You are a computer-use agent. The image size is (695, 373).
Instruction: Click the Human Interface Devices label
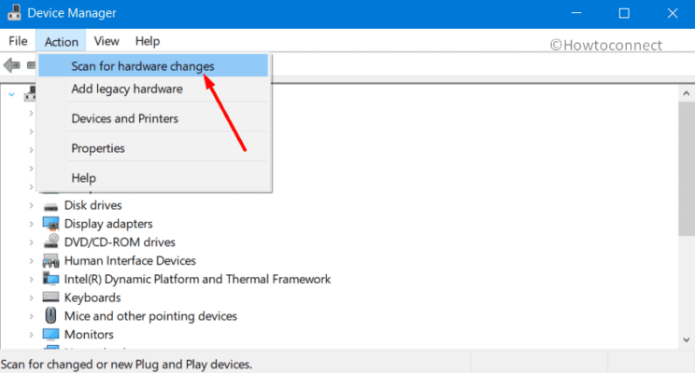click(x=130, y=260)
